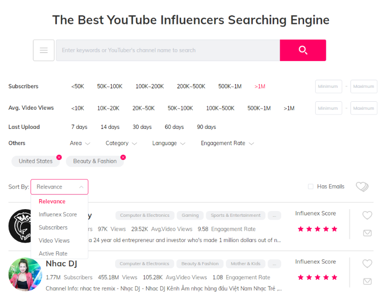The image size is (382, 297).
Task: Open the Nhac DJ channel name link
Action: click(x=61, y=264)
